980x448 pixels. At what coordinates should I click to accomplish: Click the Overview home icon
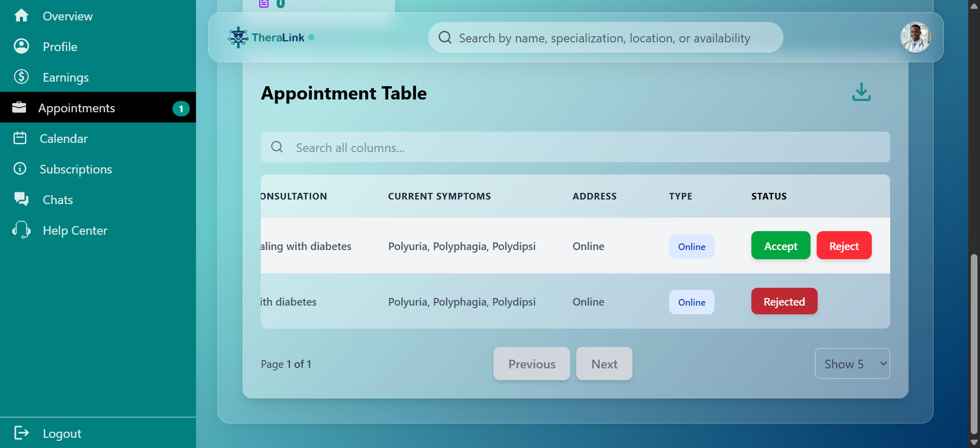(21, 16)
